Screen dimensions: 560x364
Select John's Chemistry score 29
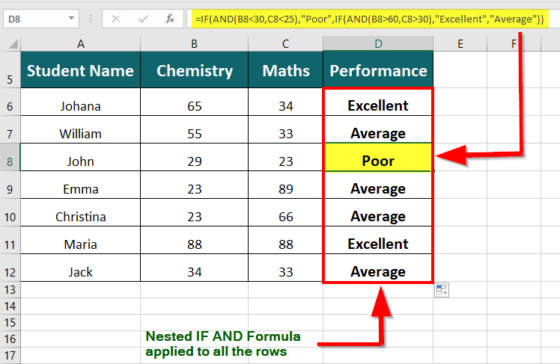pyautogui.click(x=195, y=158)
